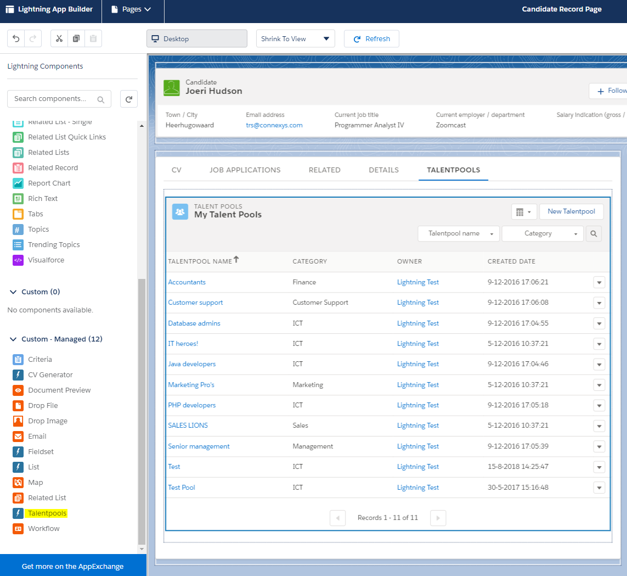The height and width of the screenshot is (576, 627).
Task: Open the Shrink To View dropdown
Action: pyautogui.click(x=296, y=39)
